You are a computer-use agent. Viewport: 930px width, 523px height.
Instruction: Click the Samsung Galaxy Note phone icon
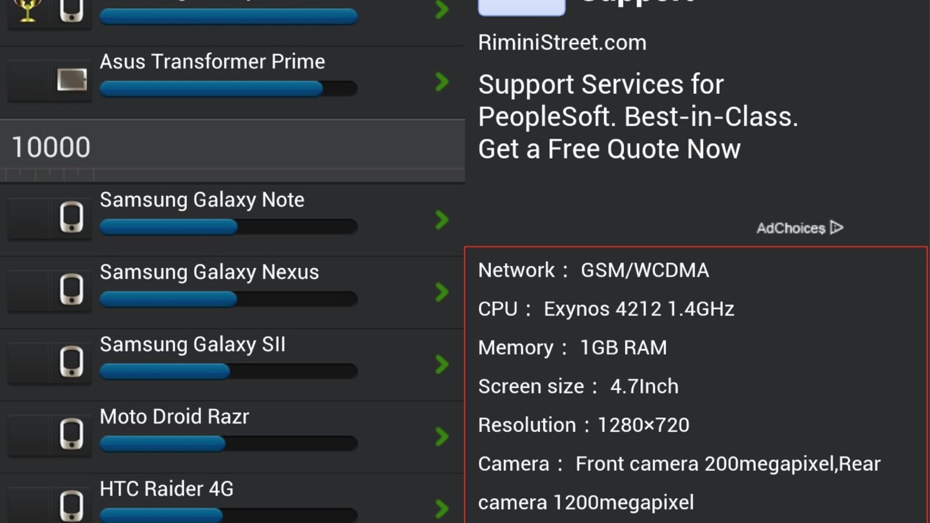click(72, 217)
